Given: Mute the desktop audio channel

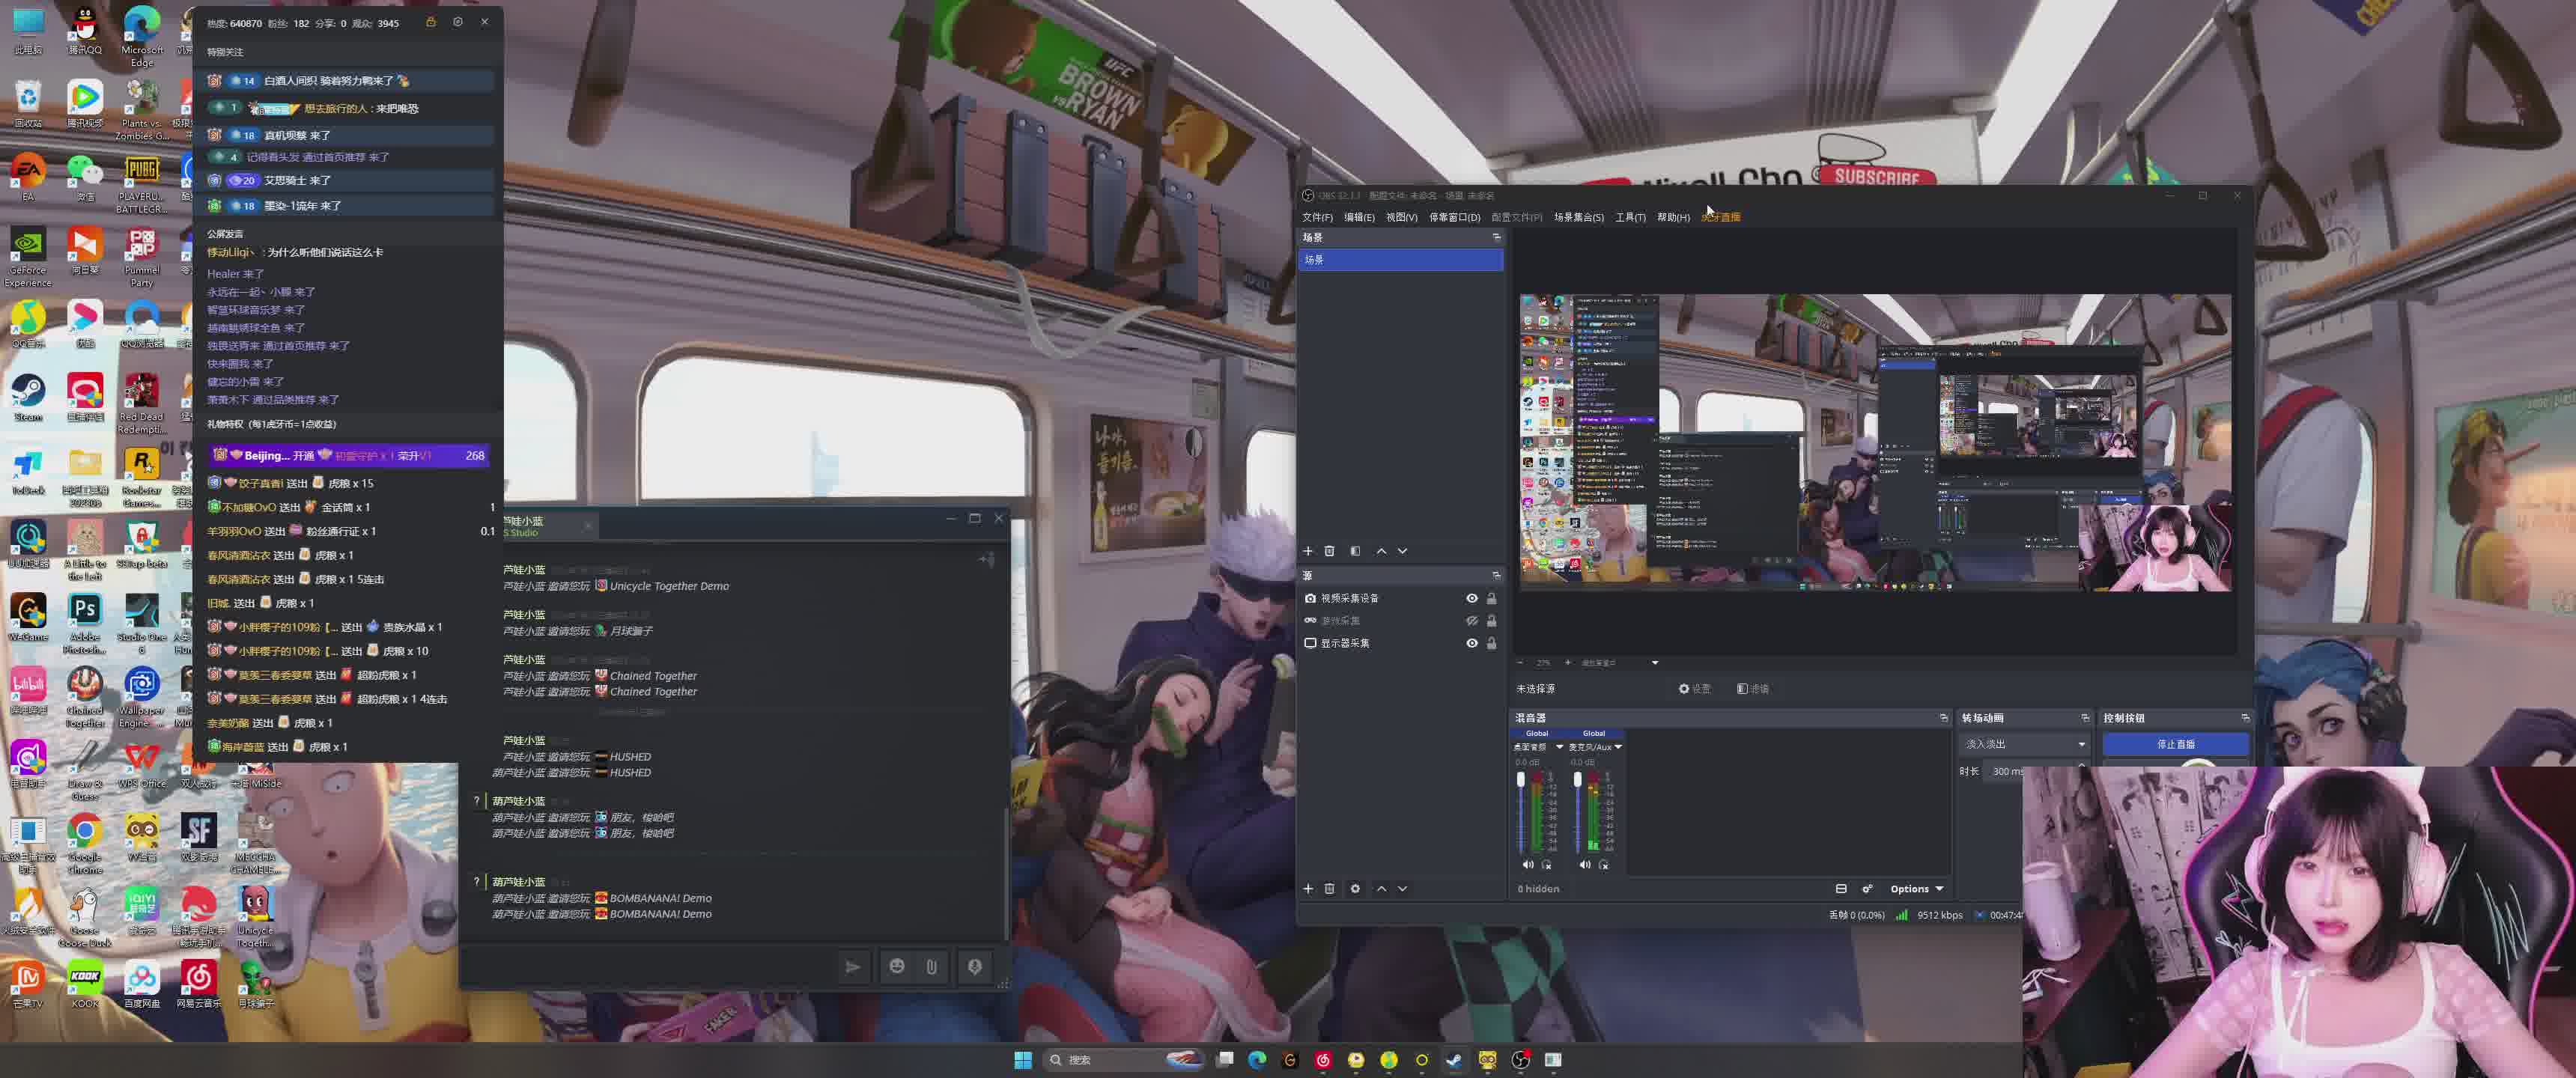Looking at the screenshot, I should click(1527, 865).
